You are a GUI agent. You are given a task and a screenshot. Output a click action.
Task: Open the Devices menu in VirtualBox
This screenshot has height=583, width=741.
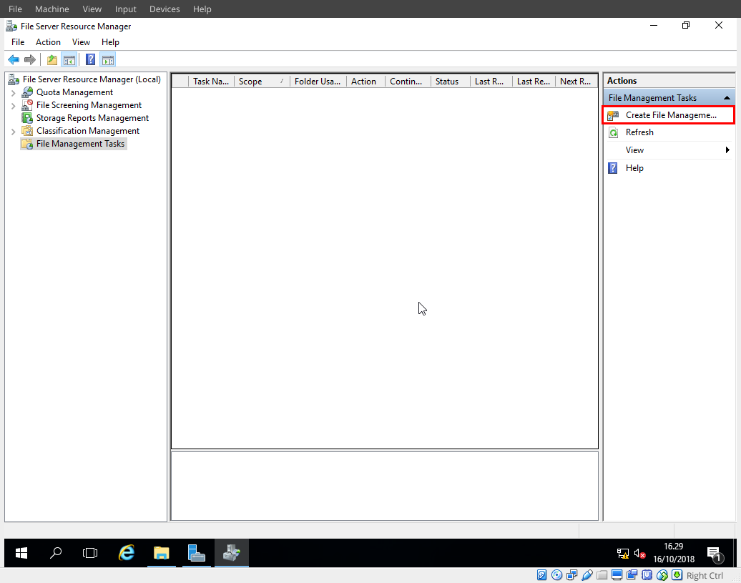pyautogui.click(x=164, y=9)
